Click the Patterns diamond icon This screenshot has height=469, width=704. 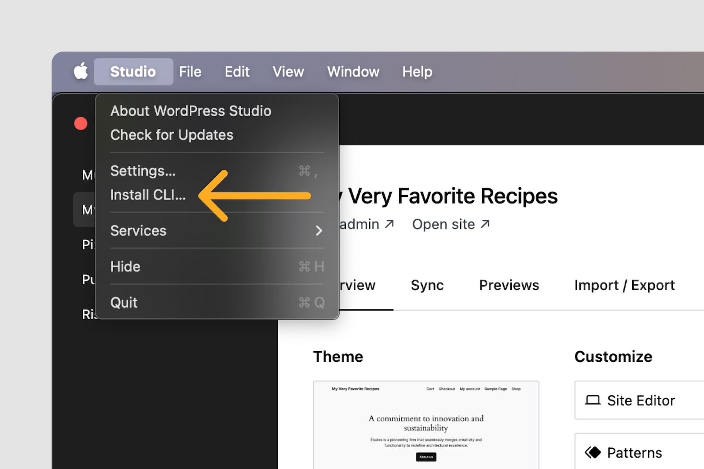(x=594, y=452)
